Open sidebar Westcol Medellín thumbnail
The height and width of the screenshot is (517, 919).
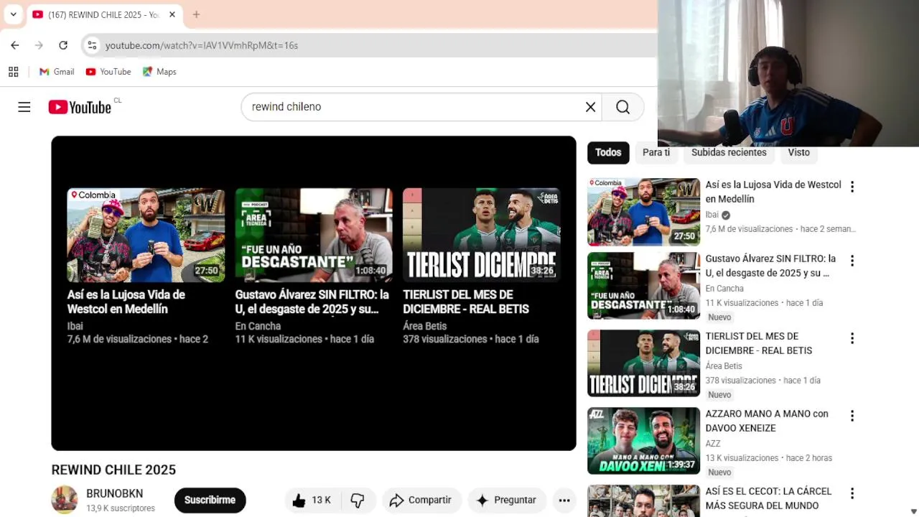pyautogui.click(x=643, y=212)
